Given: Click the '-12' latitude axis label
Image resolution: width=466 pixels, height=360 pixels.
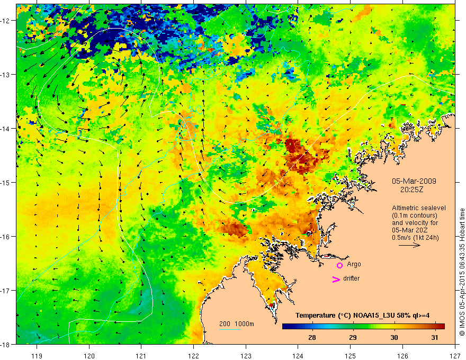Looking at the screenshot, I should (x=6, y=21).
